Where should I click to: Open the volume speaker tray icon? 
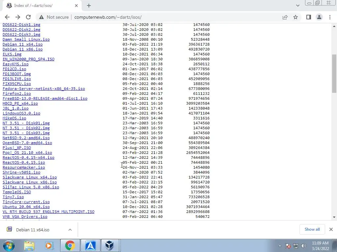pyautogui.click(x=304, y=246)
